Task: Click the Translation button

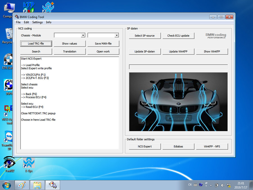Action: coord(69,52)
